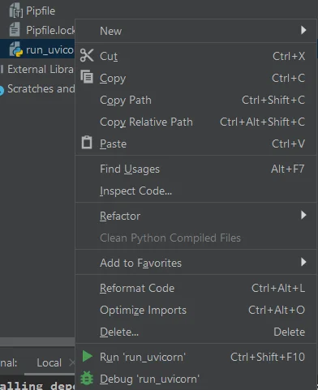The width and height of the screenshot is (318, 390).
Task: Choose Reformat Code option
Action: pyautogui.click(x=196, y=289)
